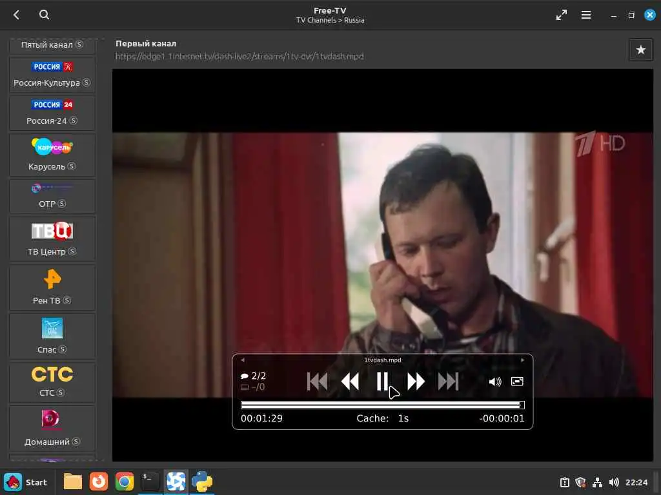Click the Первый канал heading

tap(146, 43)
